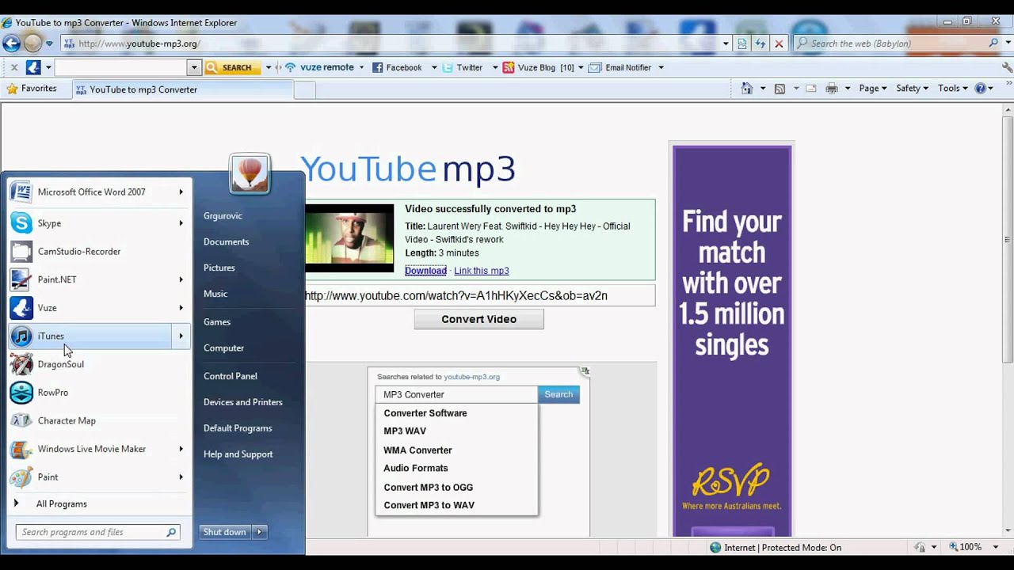Image resolution: width=1014 pixels, height=570 pixels.
Task: Open the address bar URL dropdown arrow
Action: tap(726, 44)
